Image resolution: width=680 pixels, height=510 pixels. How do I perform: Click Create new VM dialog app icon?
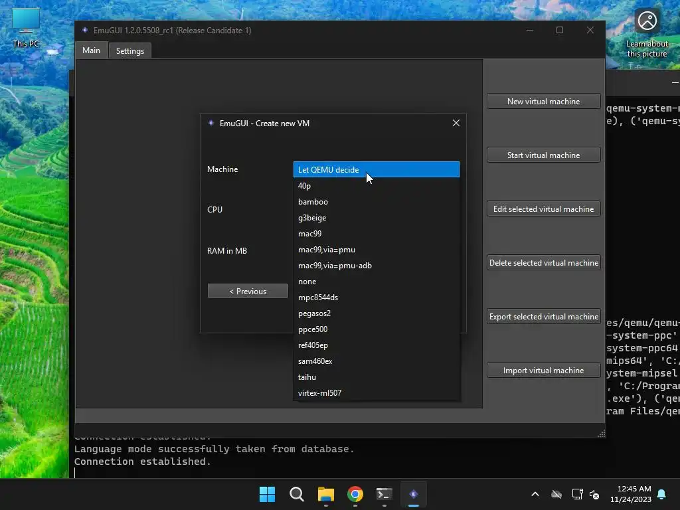point(211,123)
